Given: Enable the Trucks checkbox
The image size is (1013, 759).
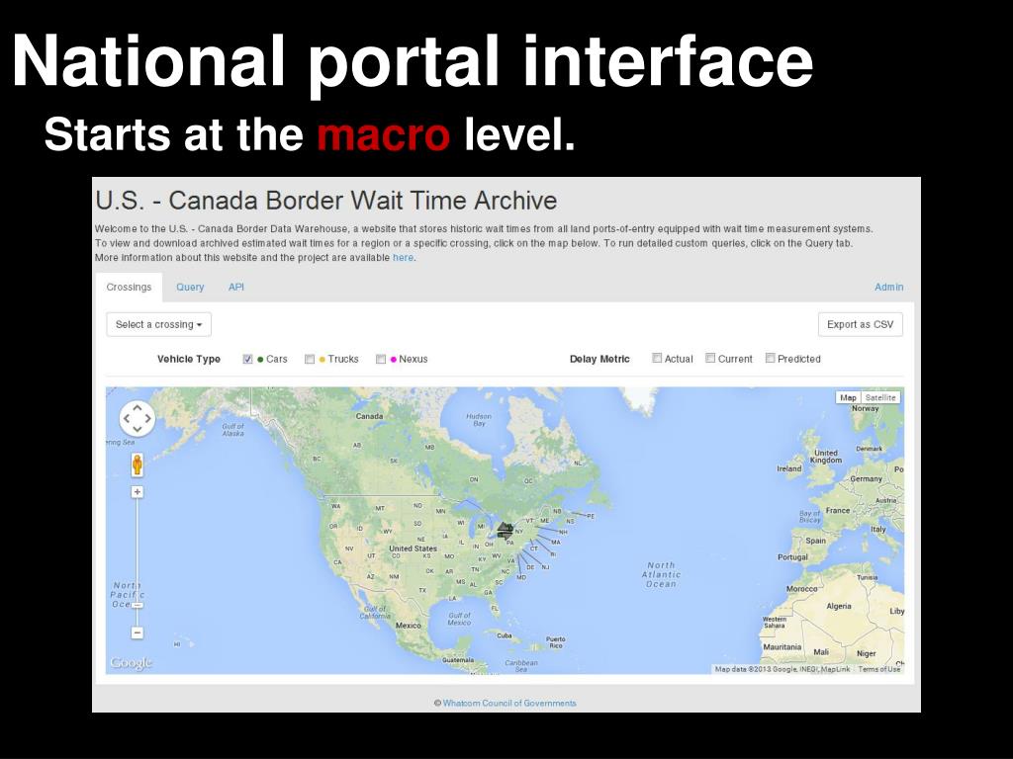Looking at the screenshot, I should point(310,359).
